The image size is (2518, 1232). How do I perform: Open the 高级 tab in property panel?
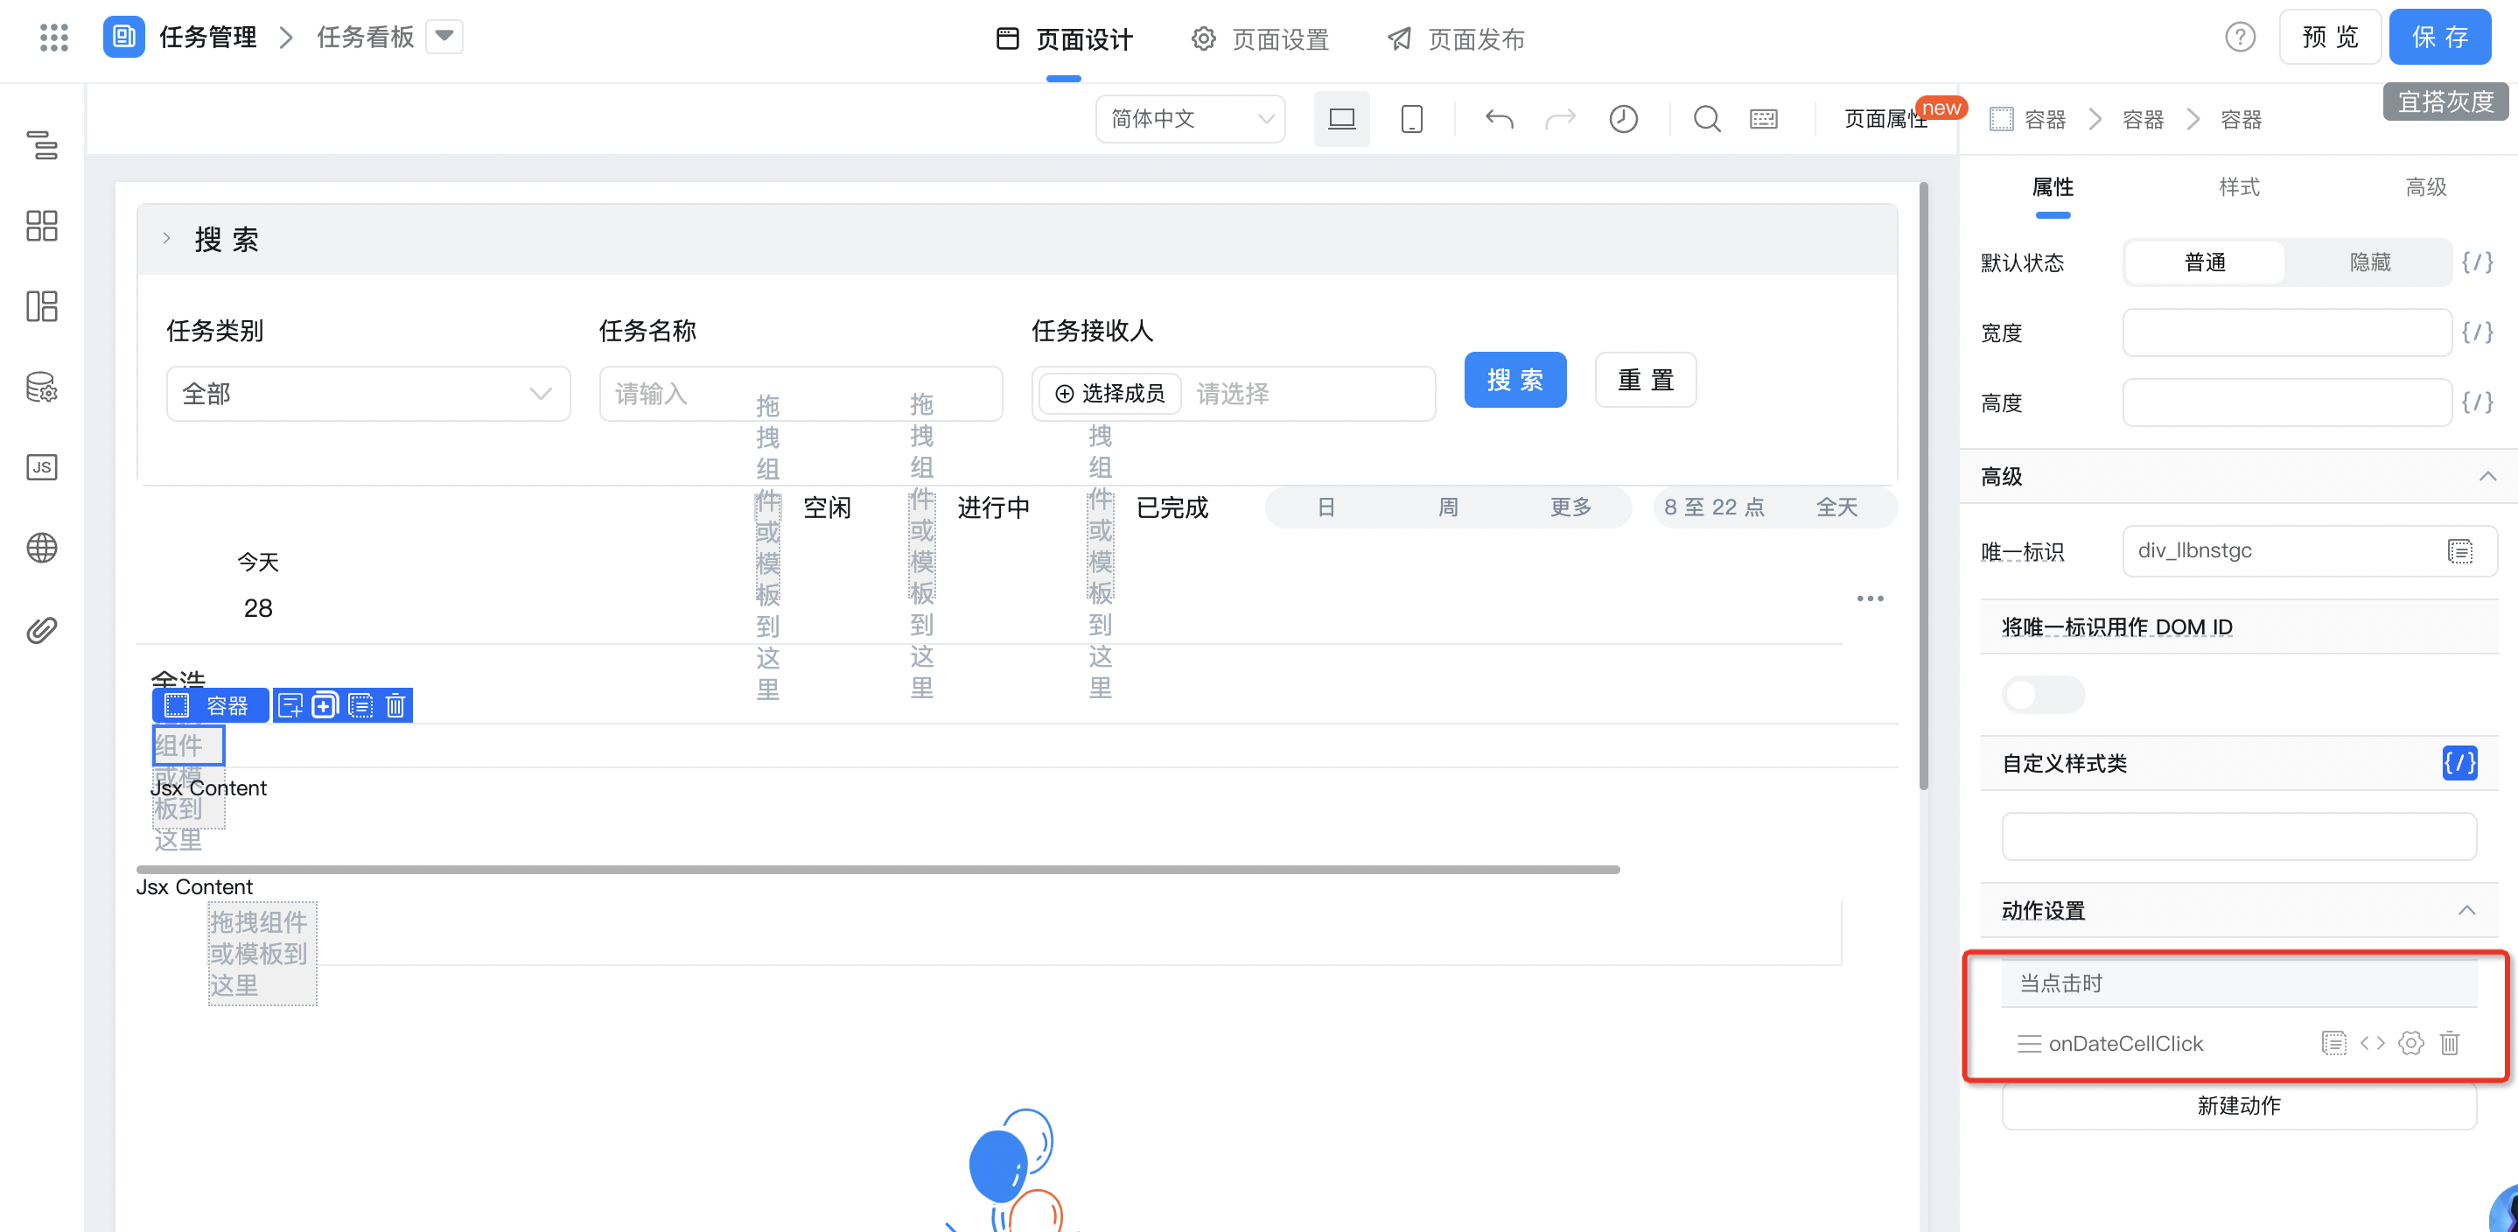point(2425,186)
